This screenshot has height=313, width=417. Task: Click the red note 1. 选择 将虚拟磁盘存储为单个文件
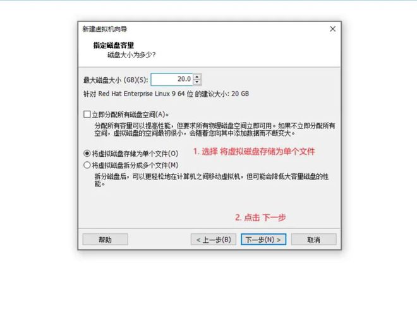tap(254, 152)
